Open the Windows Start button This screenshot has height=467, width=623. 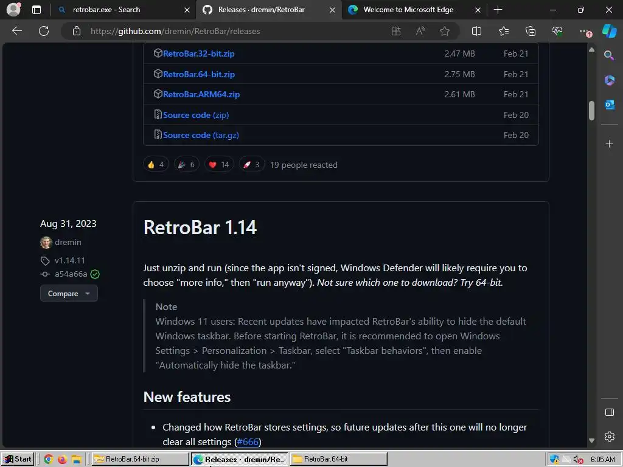click(x=18, y=459)
